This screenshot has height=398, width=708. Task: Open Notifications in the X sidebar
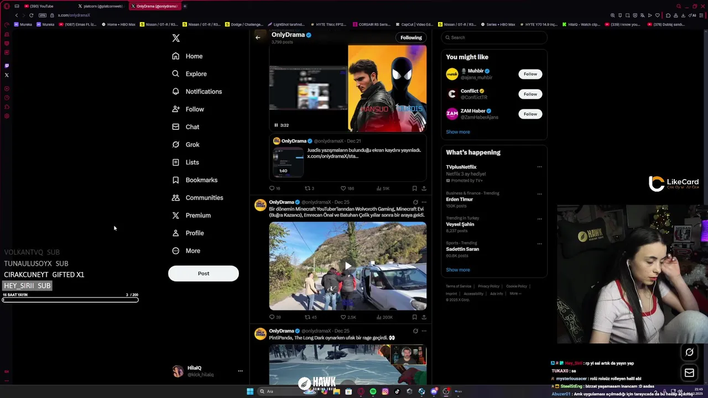pos(197,91)
